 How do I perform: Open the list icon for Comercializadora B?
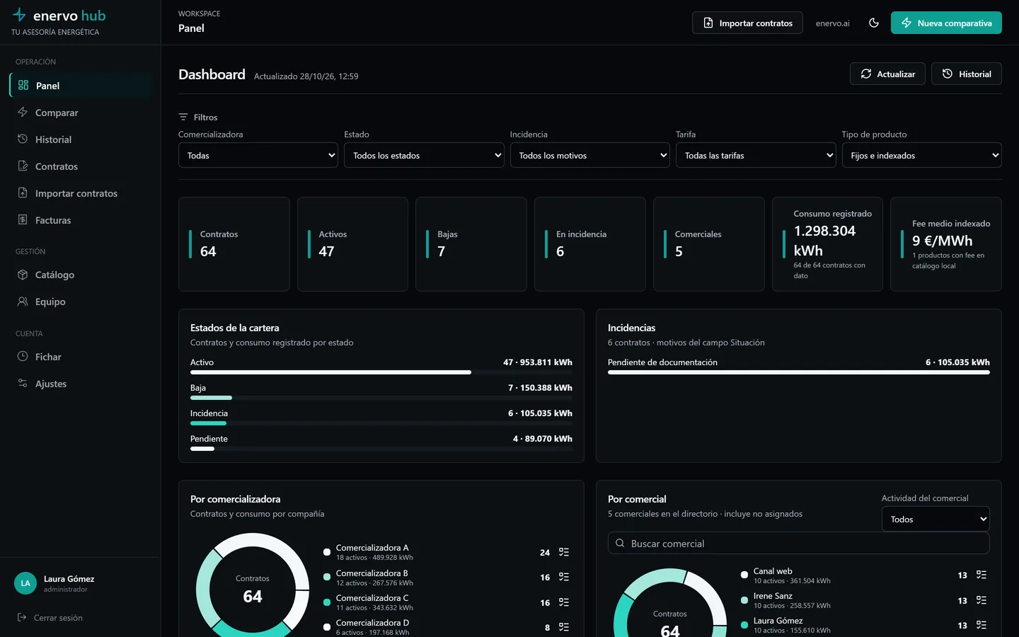(x=564, y=577)
